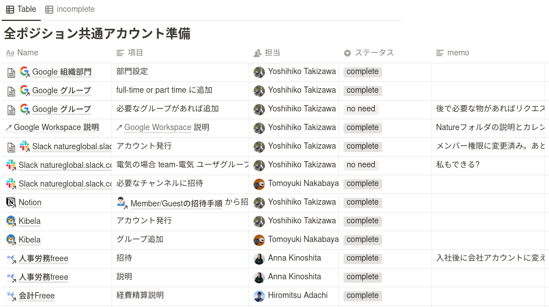This screenshot has width=549, height=307.
Task: Click the Tomoyuki Nakabaya cell in 必要なチャンネルに招待 row
Action: coord(294,184)
